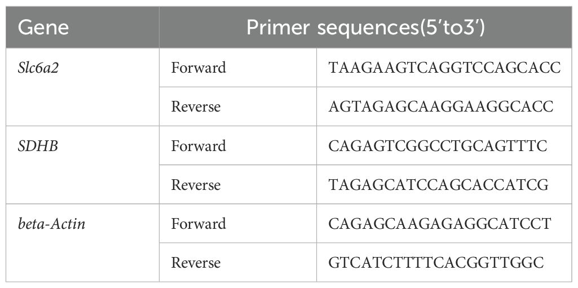Click the Reverse label for Slc6a2
The image size is (578, 288).
(196, 107)
